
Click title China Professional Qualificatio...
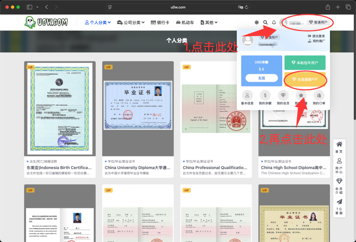click(215, 167)
